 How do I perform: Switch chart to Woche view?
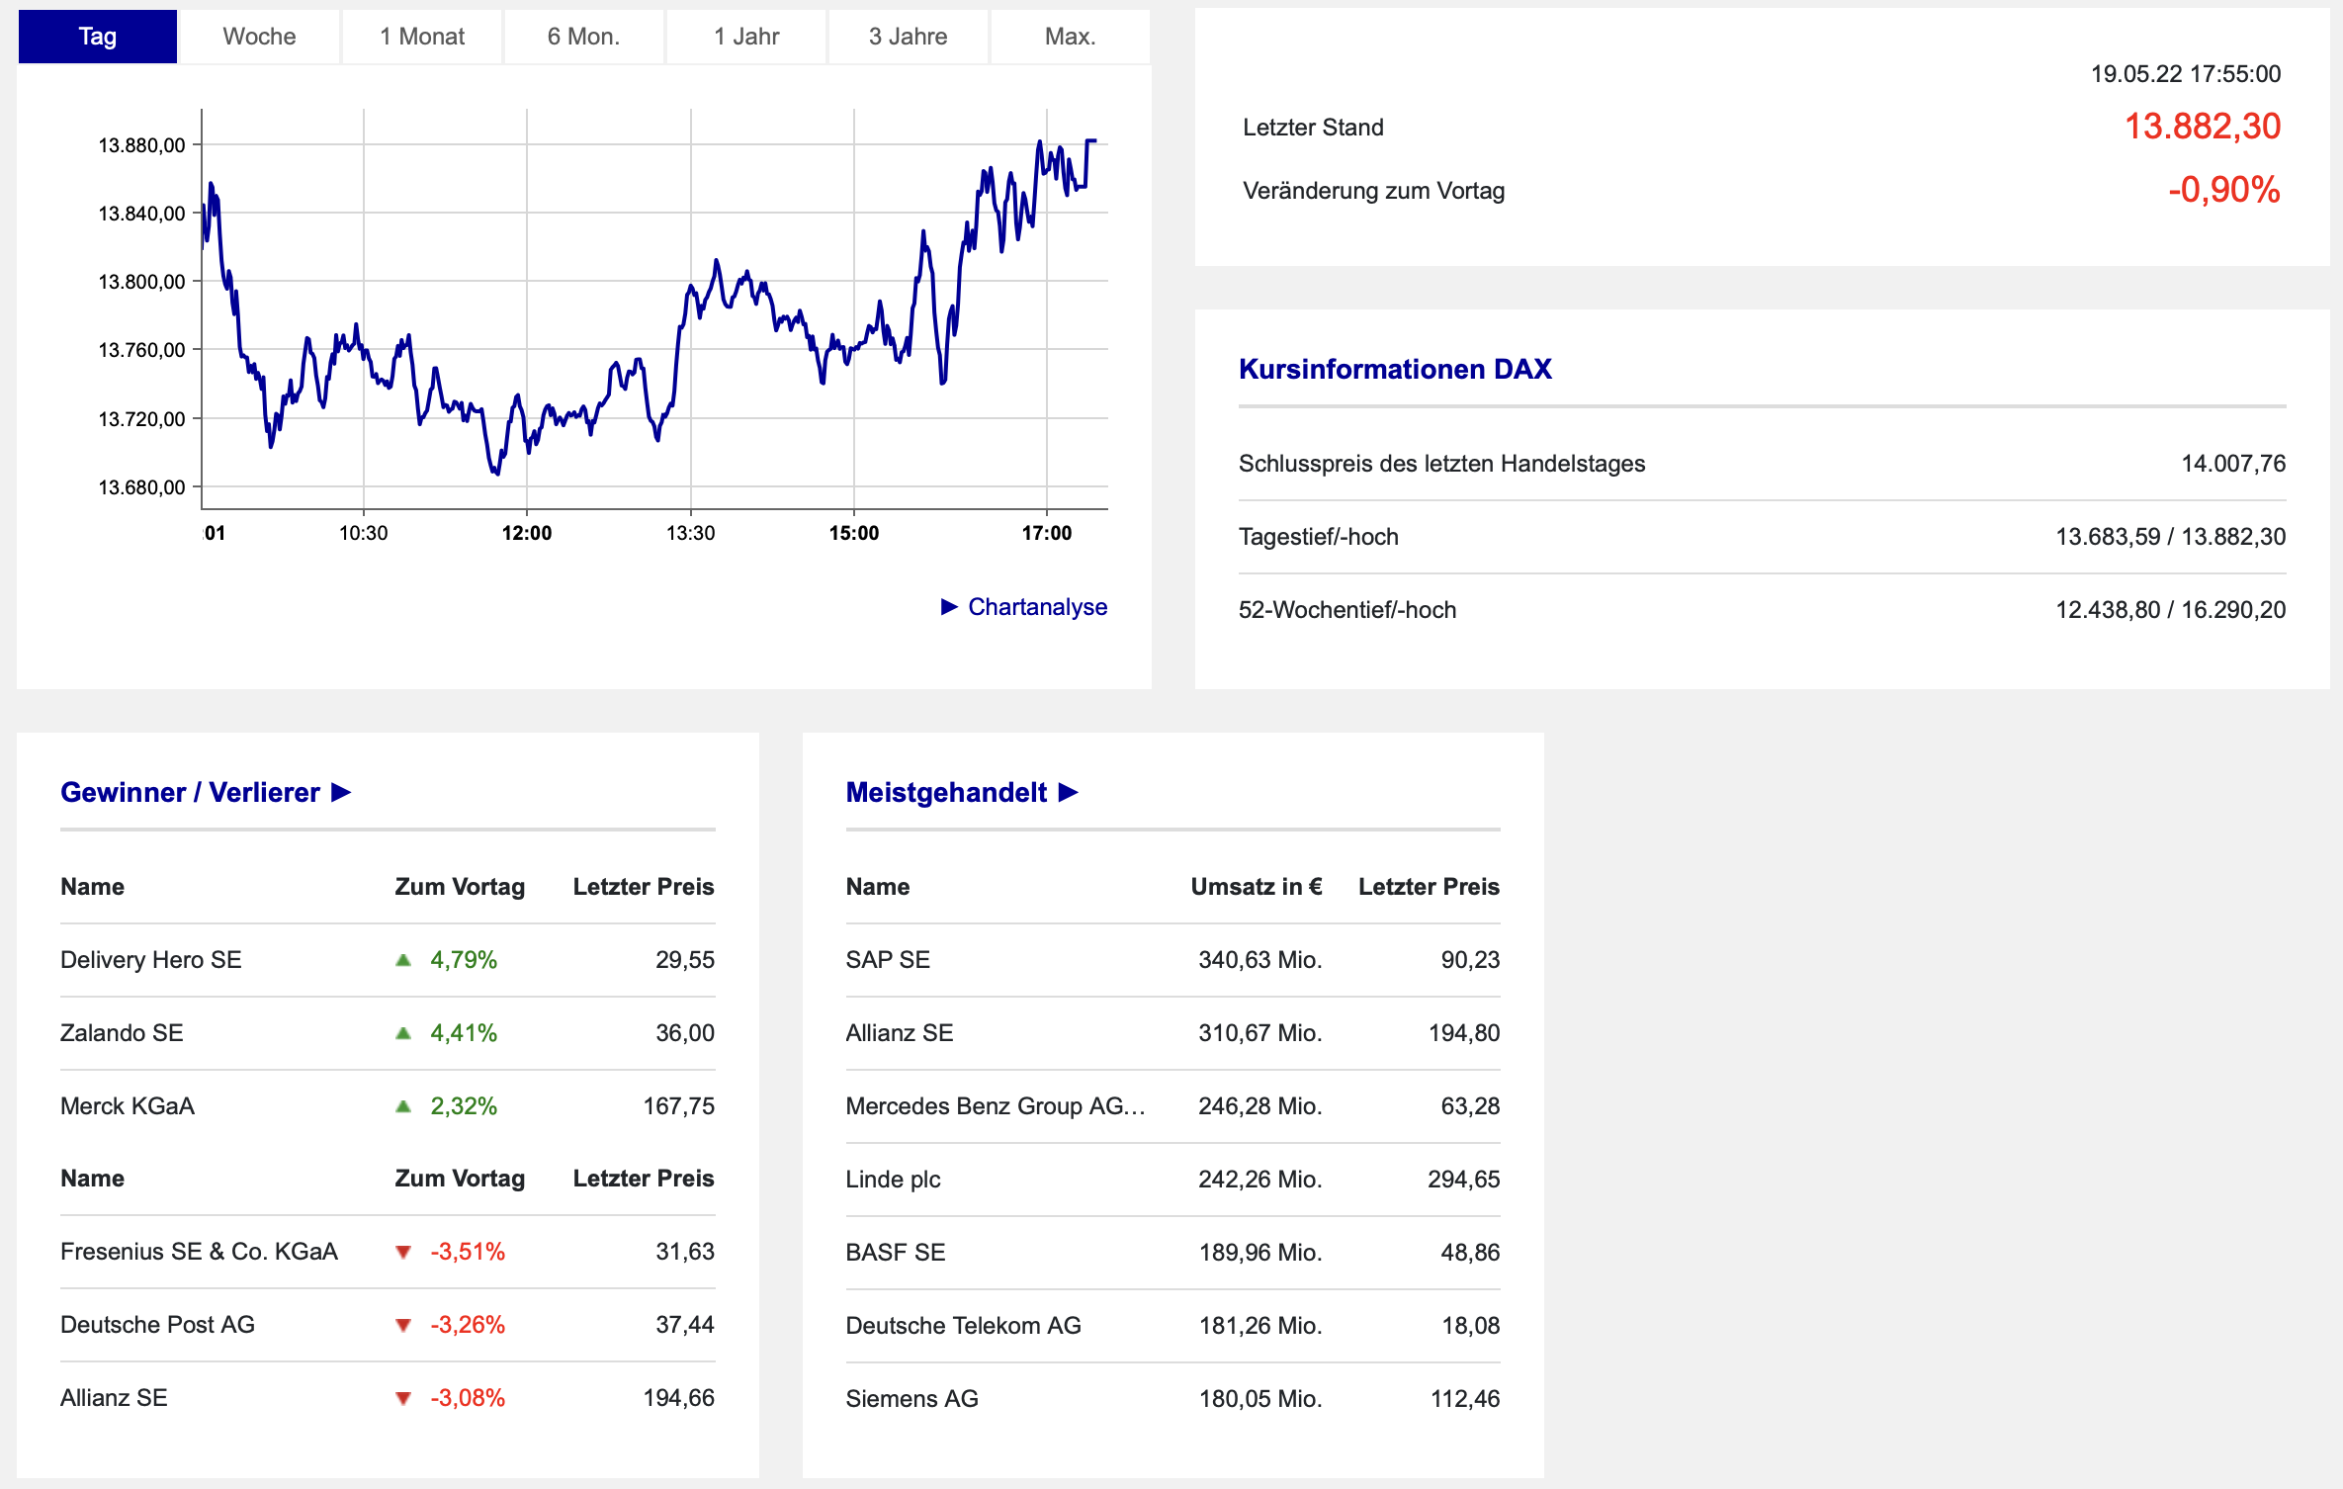coord(260,37)
